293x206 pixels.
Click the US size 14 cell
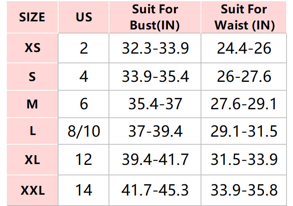pos(84,189)
